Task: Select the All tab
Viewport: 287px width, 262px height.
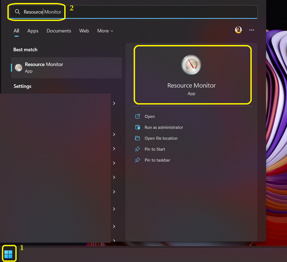Action: pyautogui.click(x=16, y=31)
